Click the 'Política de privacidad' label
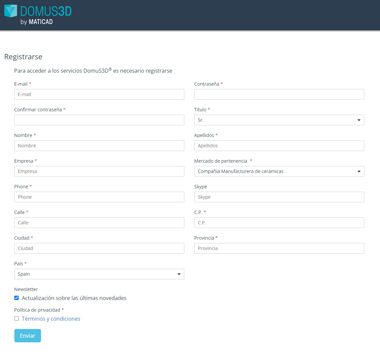The width and height of the screenshot is (380, 355). (x=37, y=310)
